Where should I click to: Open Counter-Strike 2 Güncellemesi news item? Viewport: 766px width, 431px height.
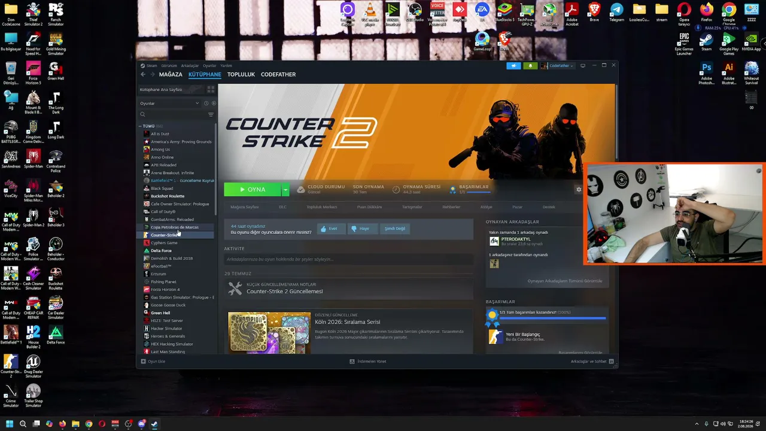pos(285,292)
